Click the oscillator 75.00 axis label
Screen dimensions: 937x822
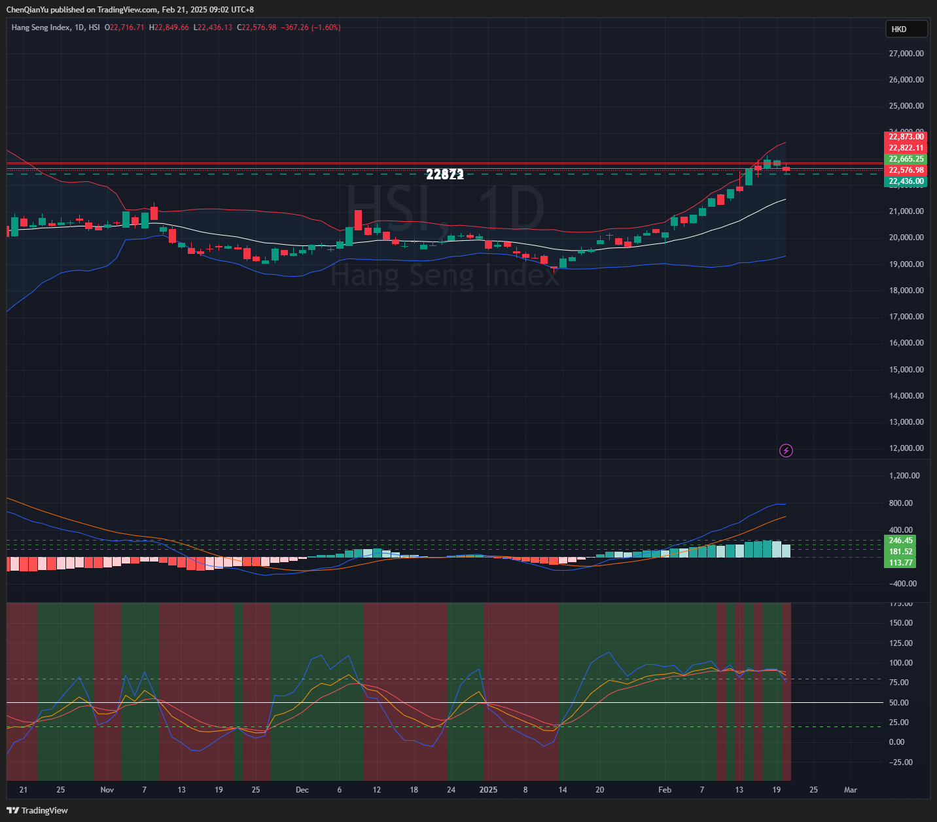[899, 683]
